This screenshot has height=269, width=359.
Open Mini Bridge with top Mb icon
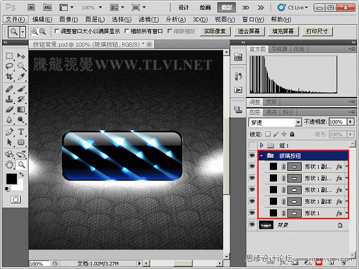(47, 8)
